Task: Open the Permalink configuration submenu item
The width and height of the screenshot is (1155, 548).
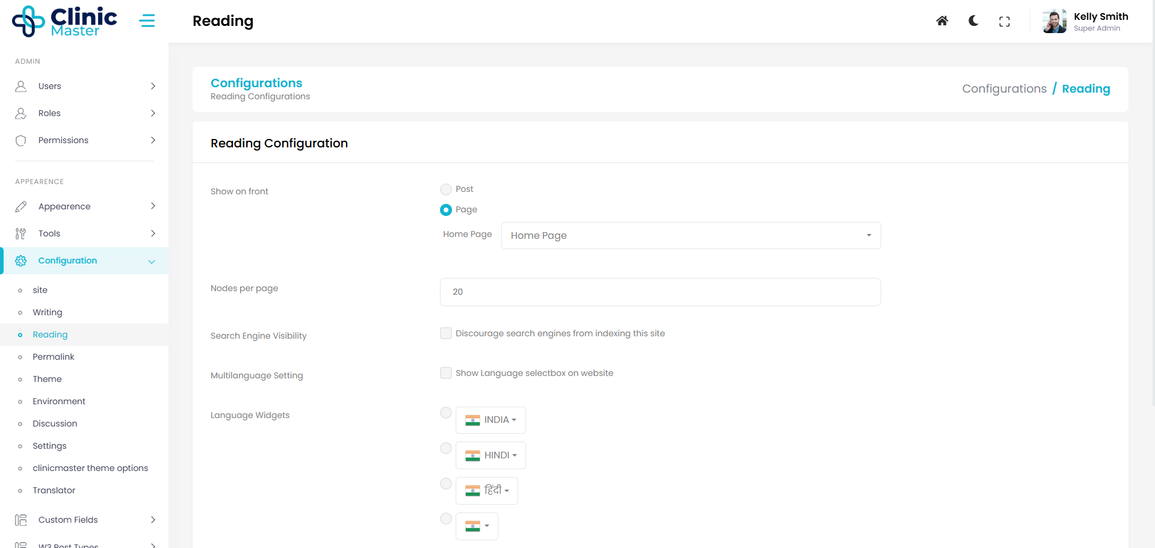Action: [x=54, y=357]
